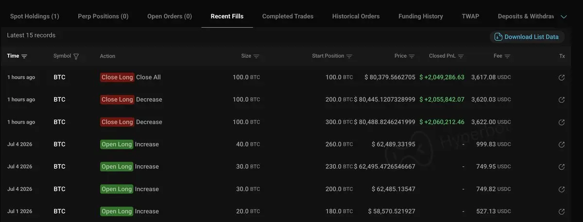Click BTC symbol in Jul 1 2026 row
583x222 pixels.
(x=59, y=211)
